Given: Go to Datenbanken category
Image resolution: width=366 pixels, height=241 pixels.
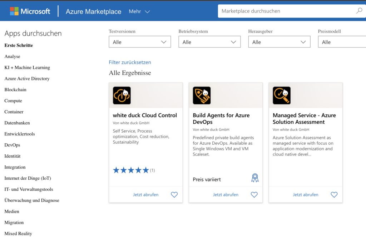Looking at the screenshot, I should (x=17, y=123).
